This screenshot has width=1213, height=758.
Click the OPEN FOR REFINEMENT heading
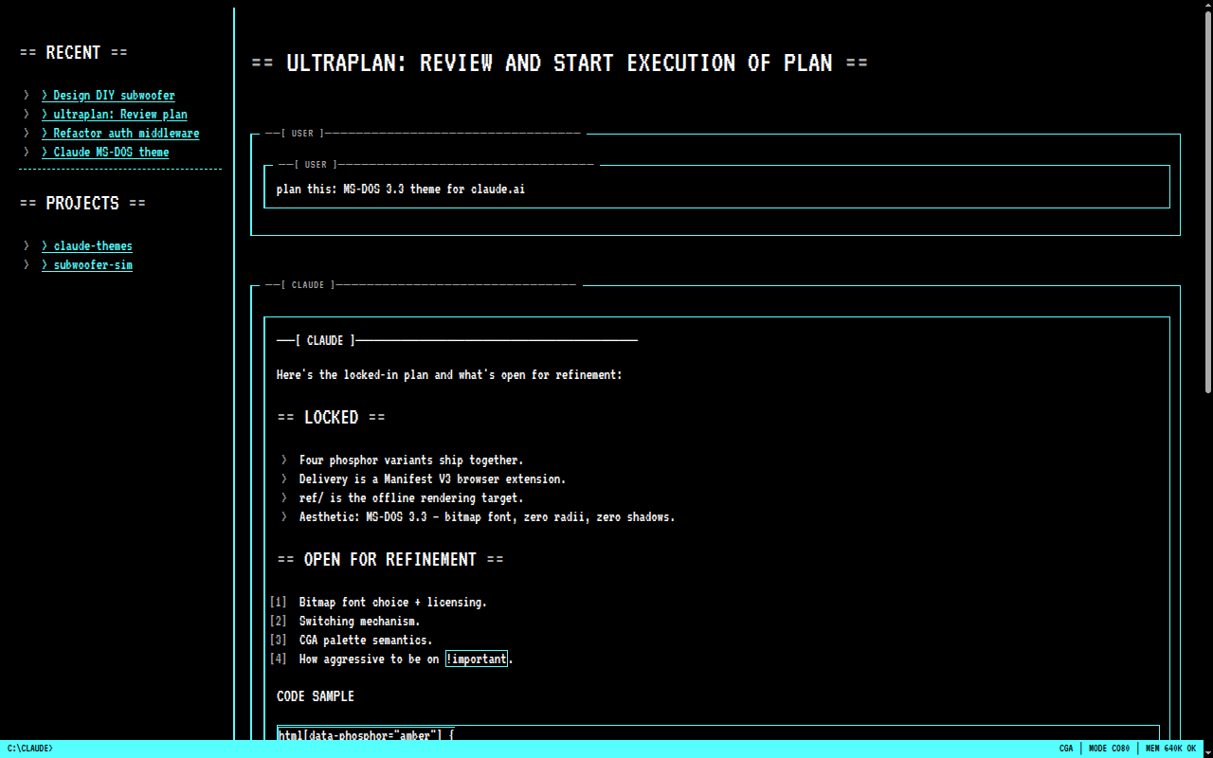[390, 560]
